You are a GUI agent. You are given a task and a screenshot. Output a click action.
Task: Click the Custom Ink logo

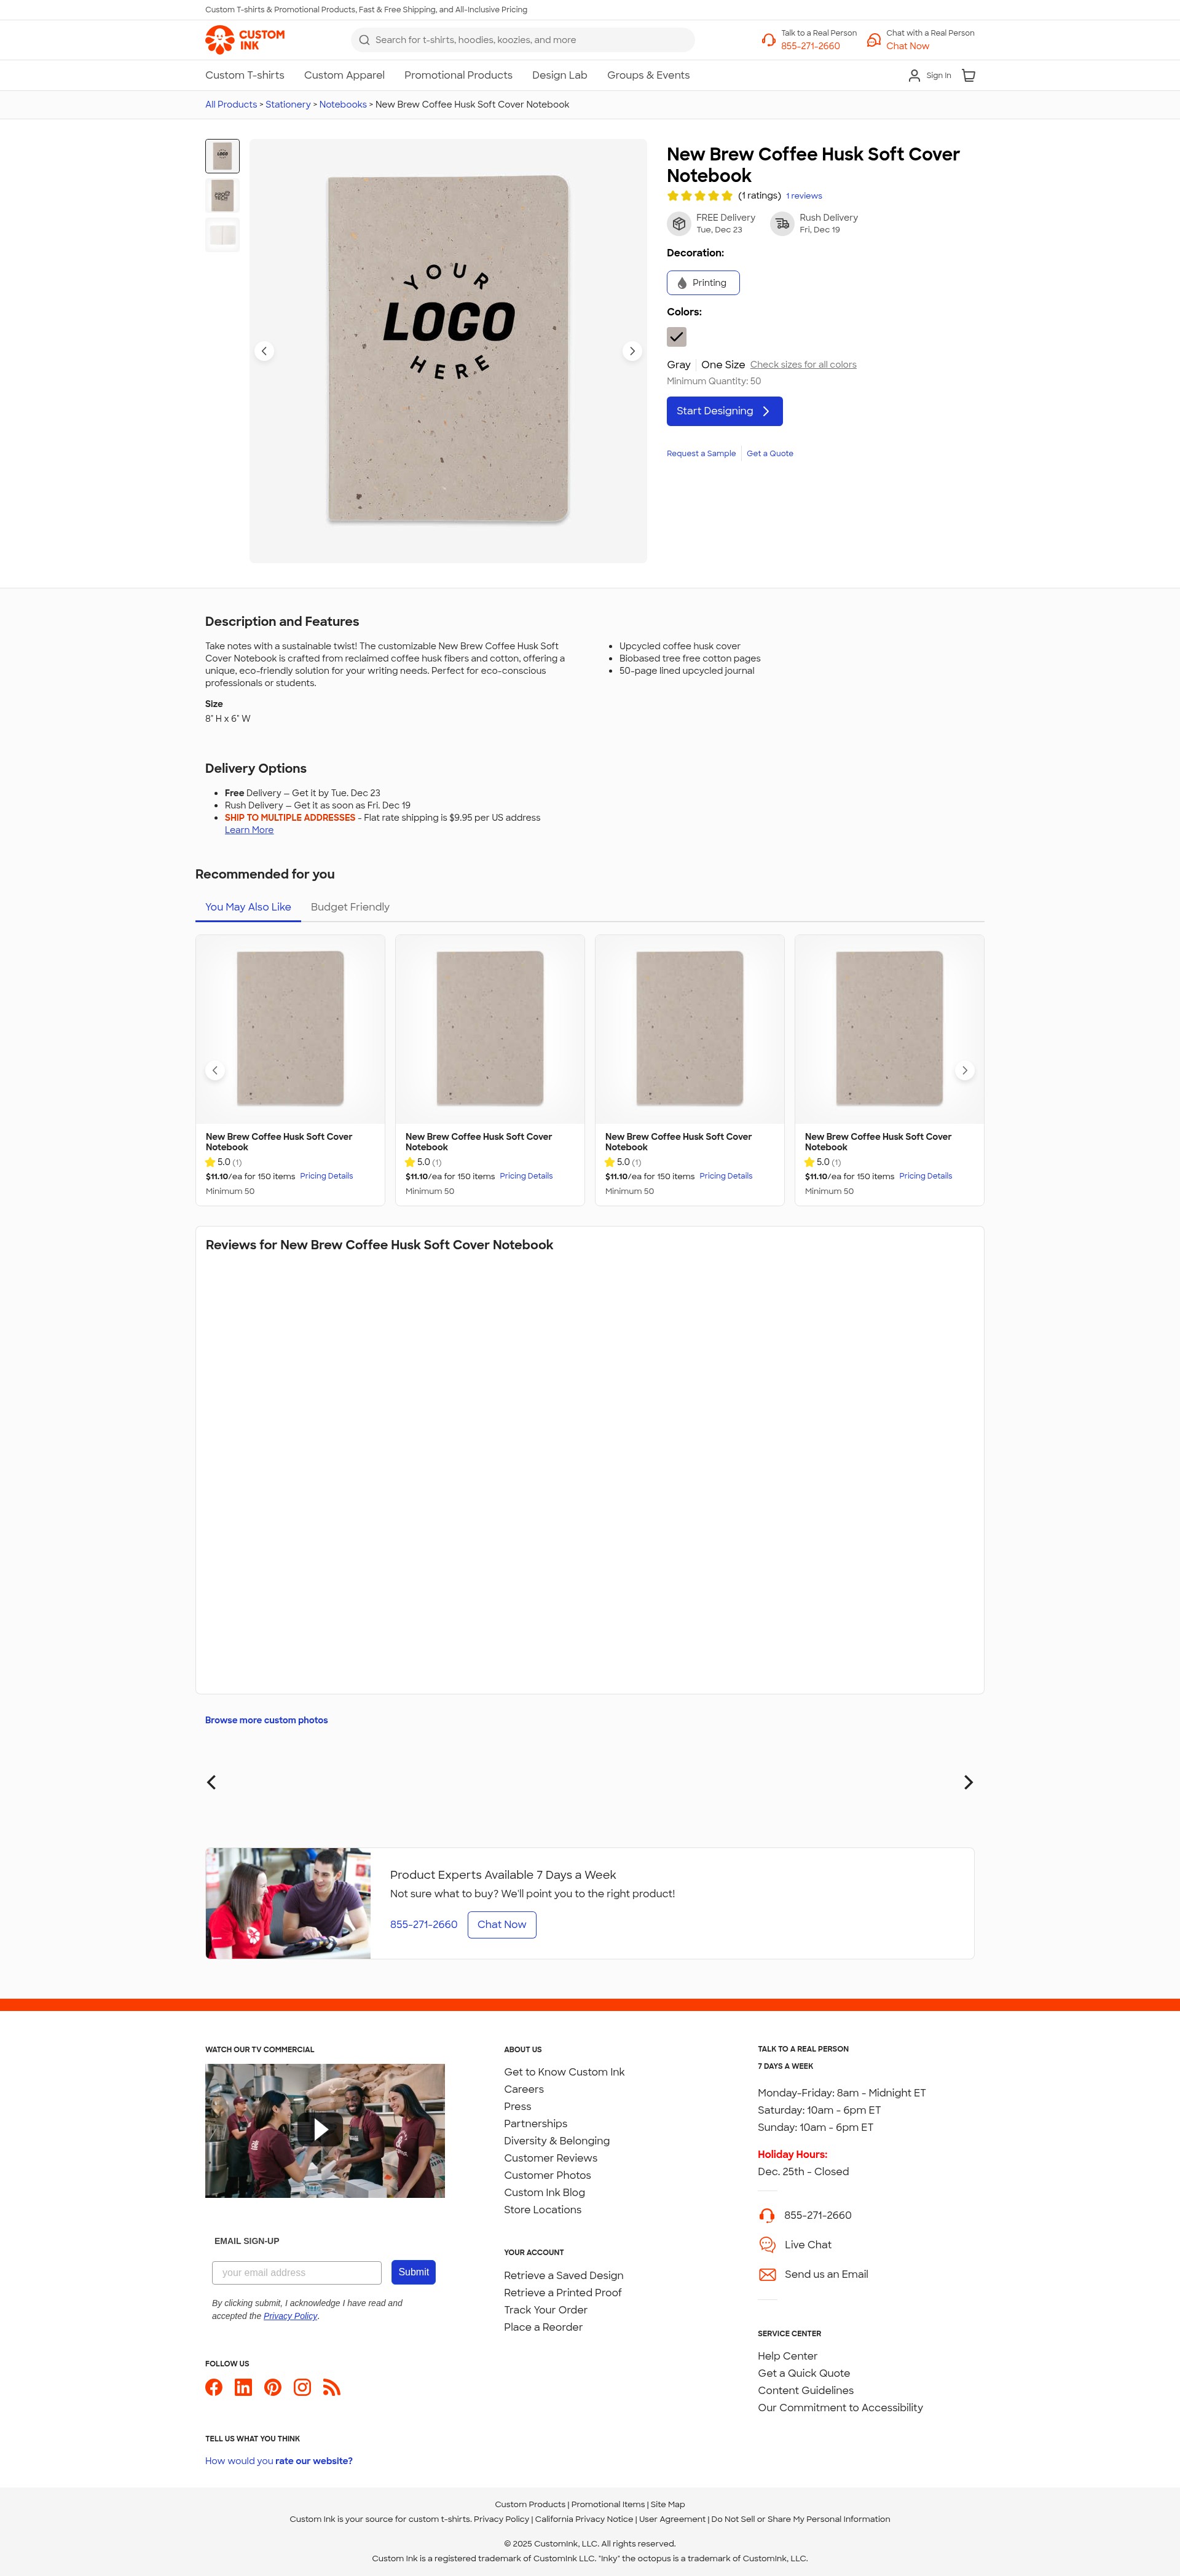(x=245, y=40)
